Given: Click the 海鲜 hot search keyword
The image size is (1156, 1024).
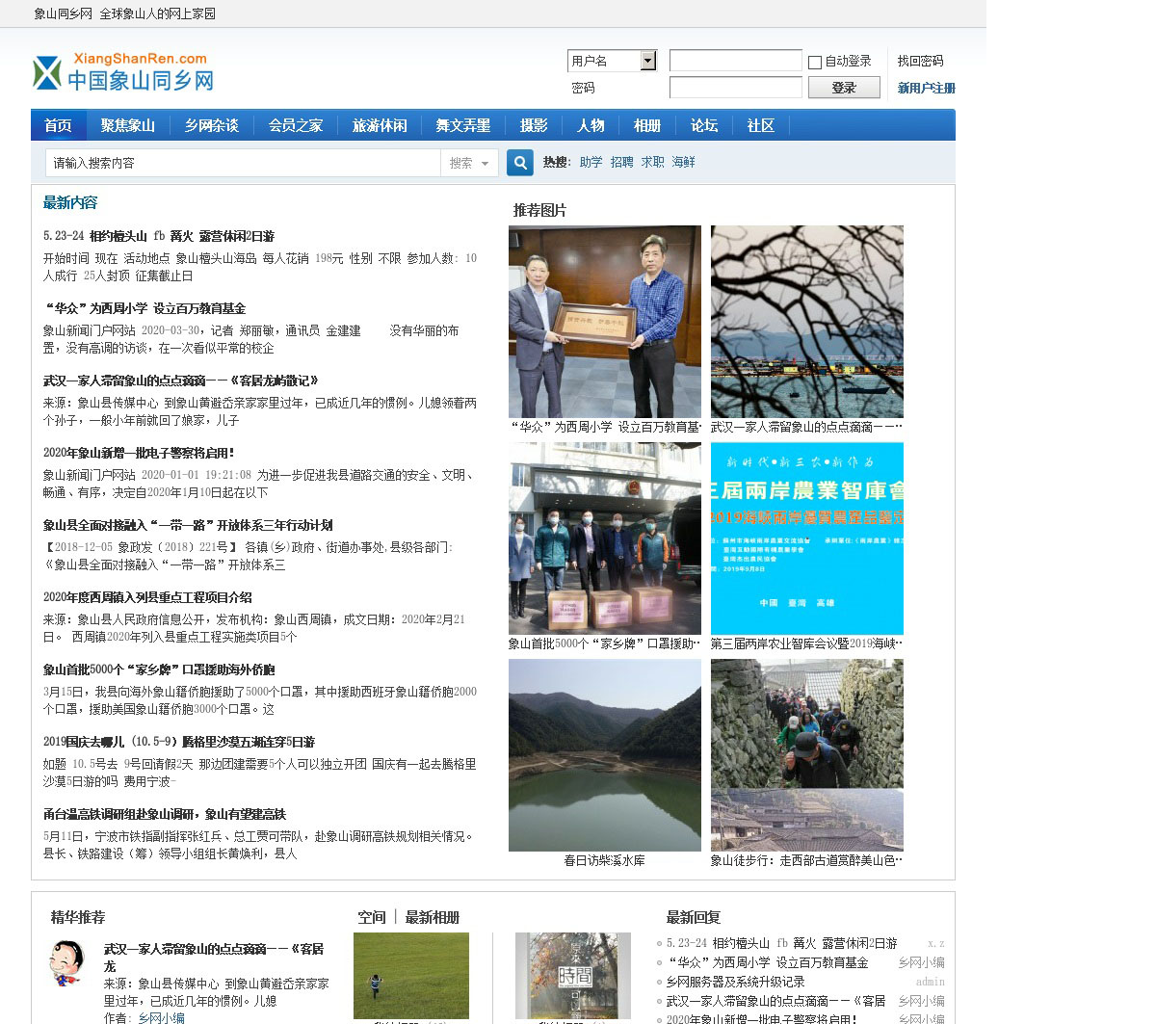Looking at the screenshot, I should (683, 162).
